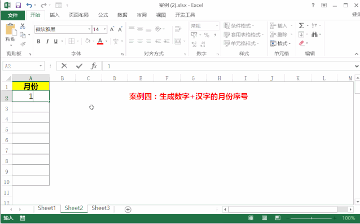
Task: Switch to the 页面布局 ribbon tab
Action: pos(79,15)
